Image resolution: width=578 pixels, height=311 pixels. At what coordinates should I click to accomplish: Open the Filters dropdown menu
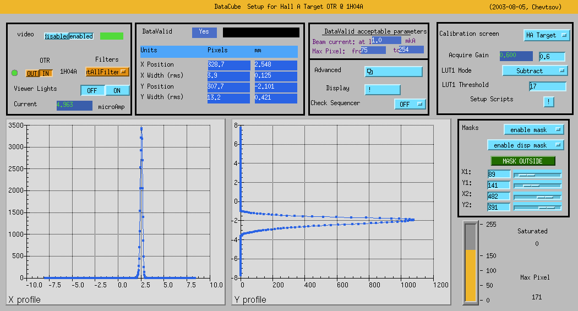click(x=107, y=72)
